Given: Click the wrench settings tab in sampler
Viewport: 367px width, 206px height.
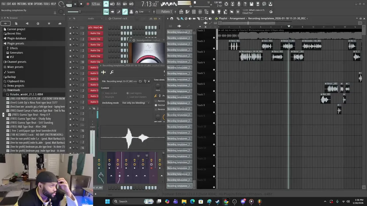Looking at the screenshot, I should (x=112, y=72).
